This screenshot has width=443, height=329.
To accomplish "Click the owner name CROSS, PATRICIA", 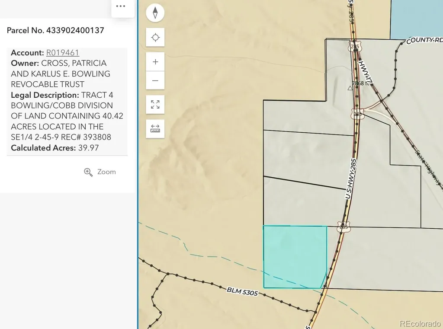I will [74, 63].
